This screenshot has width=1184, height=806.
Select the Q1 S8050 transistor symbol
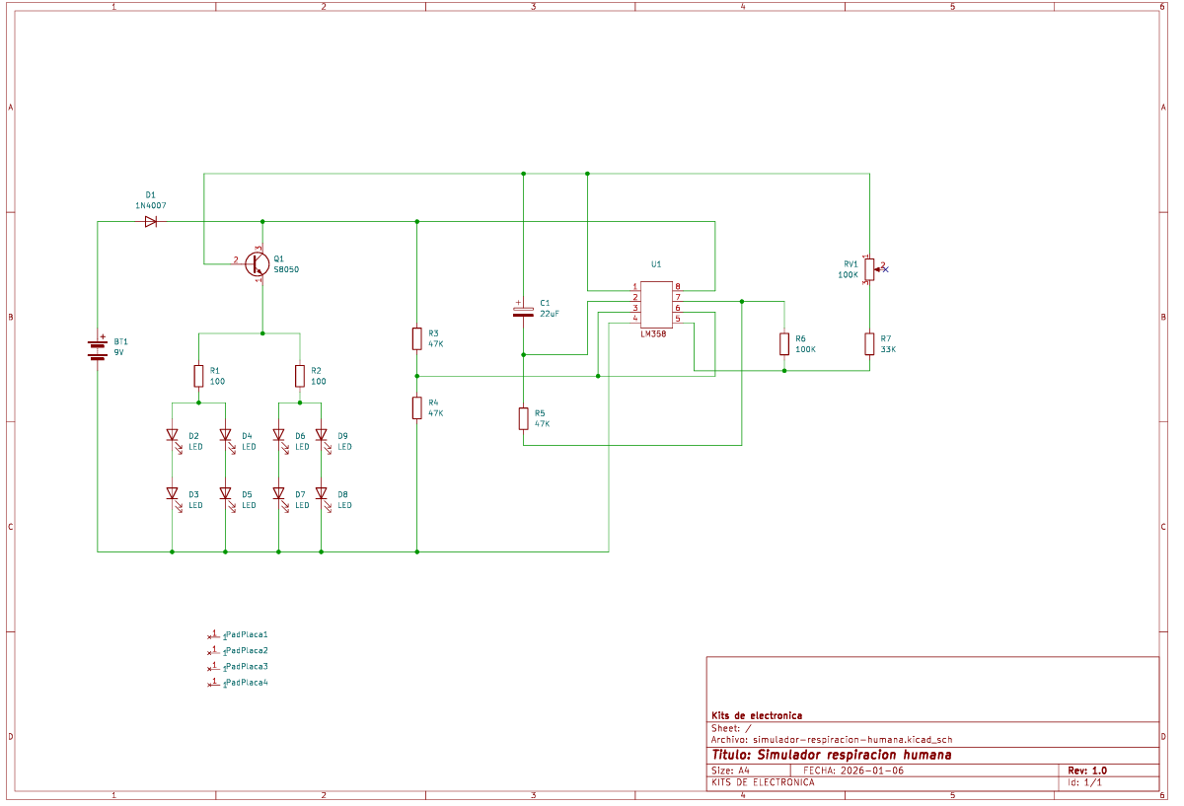click(x=259, y=264)
